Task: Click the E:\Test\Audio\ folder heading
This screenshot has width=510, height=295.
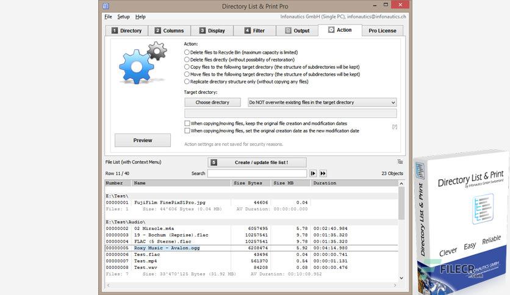Action: pos(126,222)
